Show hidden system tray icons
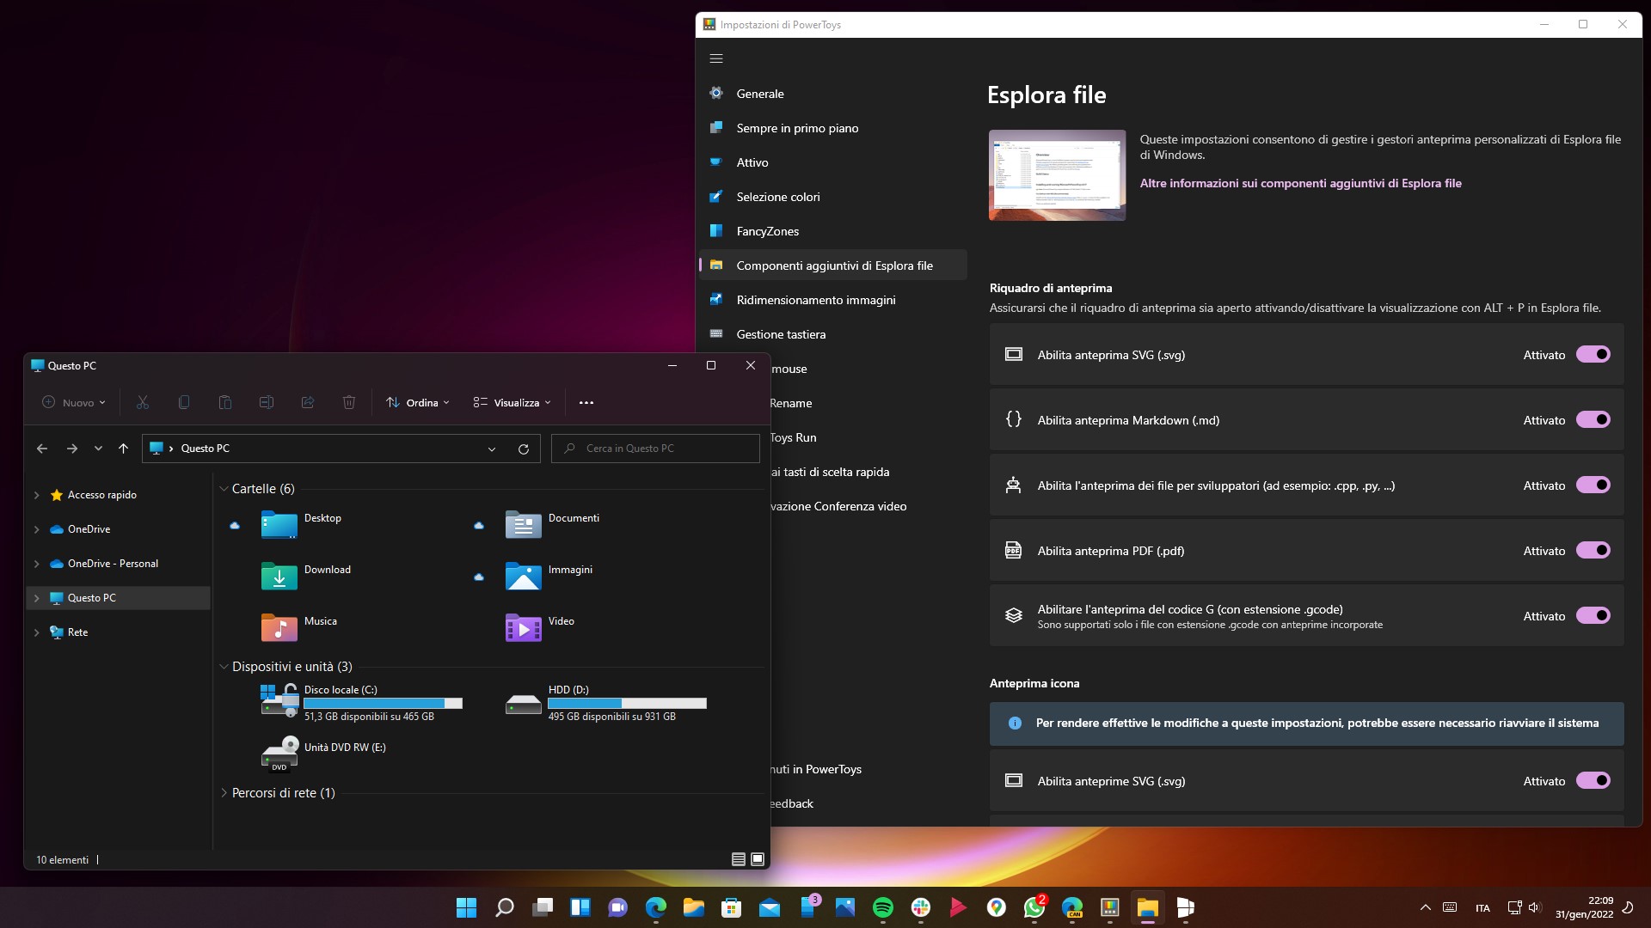Screen dimensions: 1651x928 1425,907
